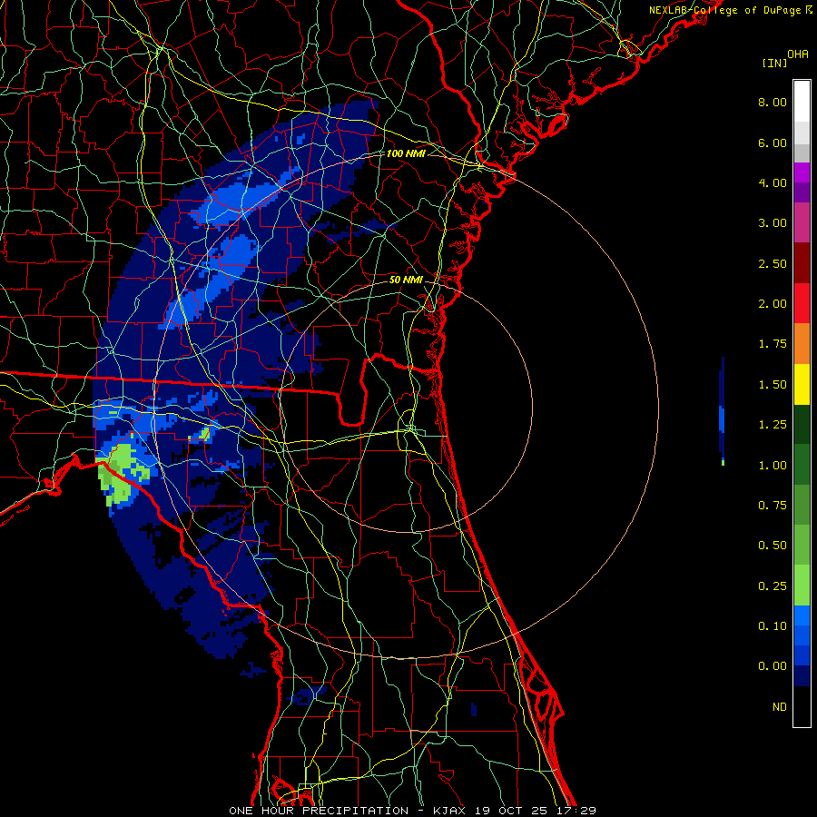Click the 17:29 time stamp
The height and width of the screenshot is (817, 817).
click(x=576, y=811)
